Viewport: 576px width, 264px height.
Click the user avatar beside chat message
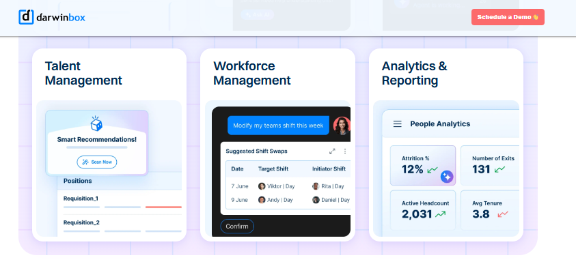pyautogui.click(x=342, y=126)
